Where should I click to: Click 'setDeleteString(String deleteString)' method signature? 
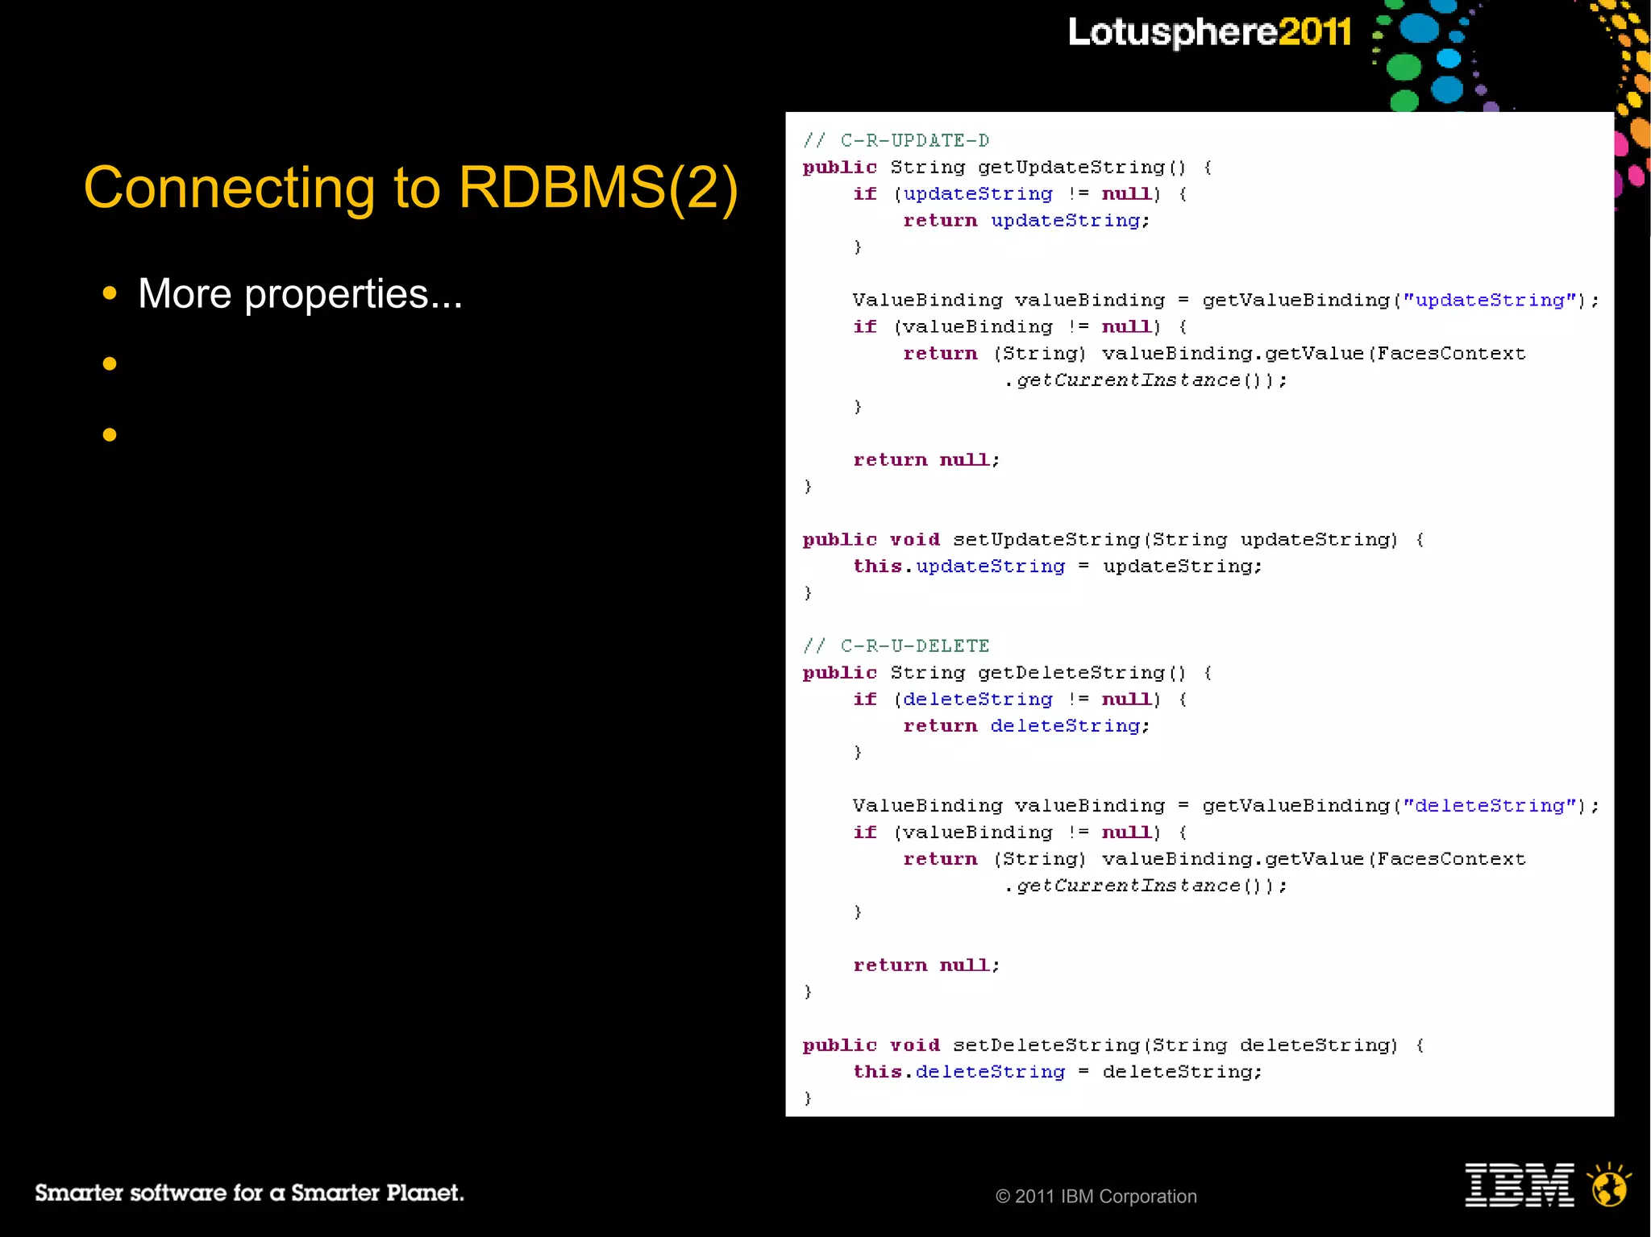[x=1175, y=1044]
